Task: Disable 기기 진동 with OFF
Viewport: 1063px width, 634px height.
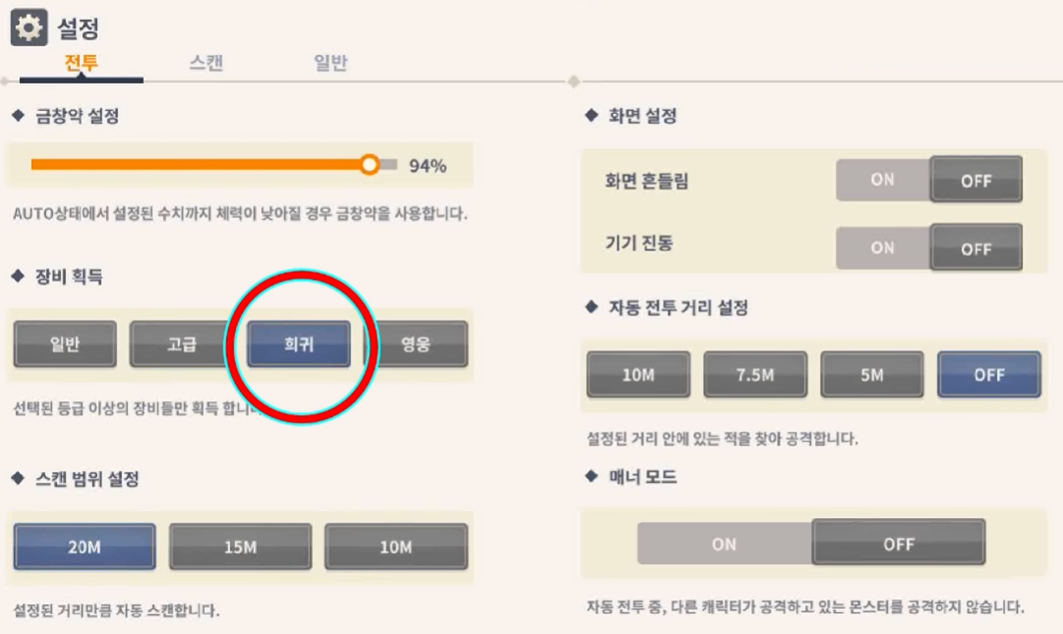Action: point(976,248)
